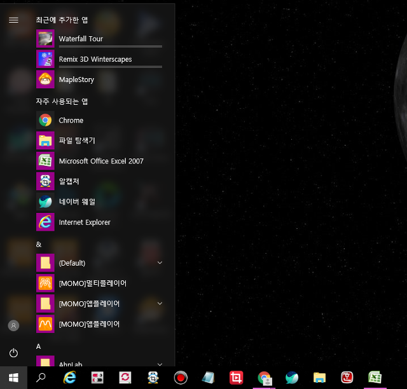
Task: Open [MOMO]멀티플레이어 app icon
Action: point(45,283)
